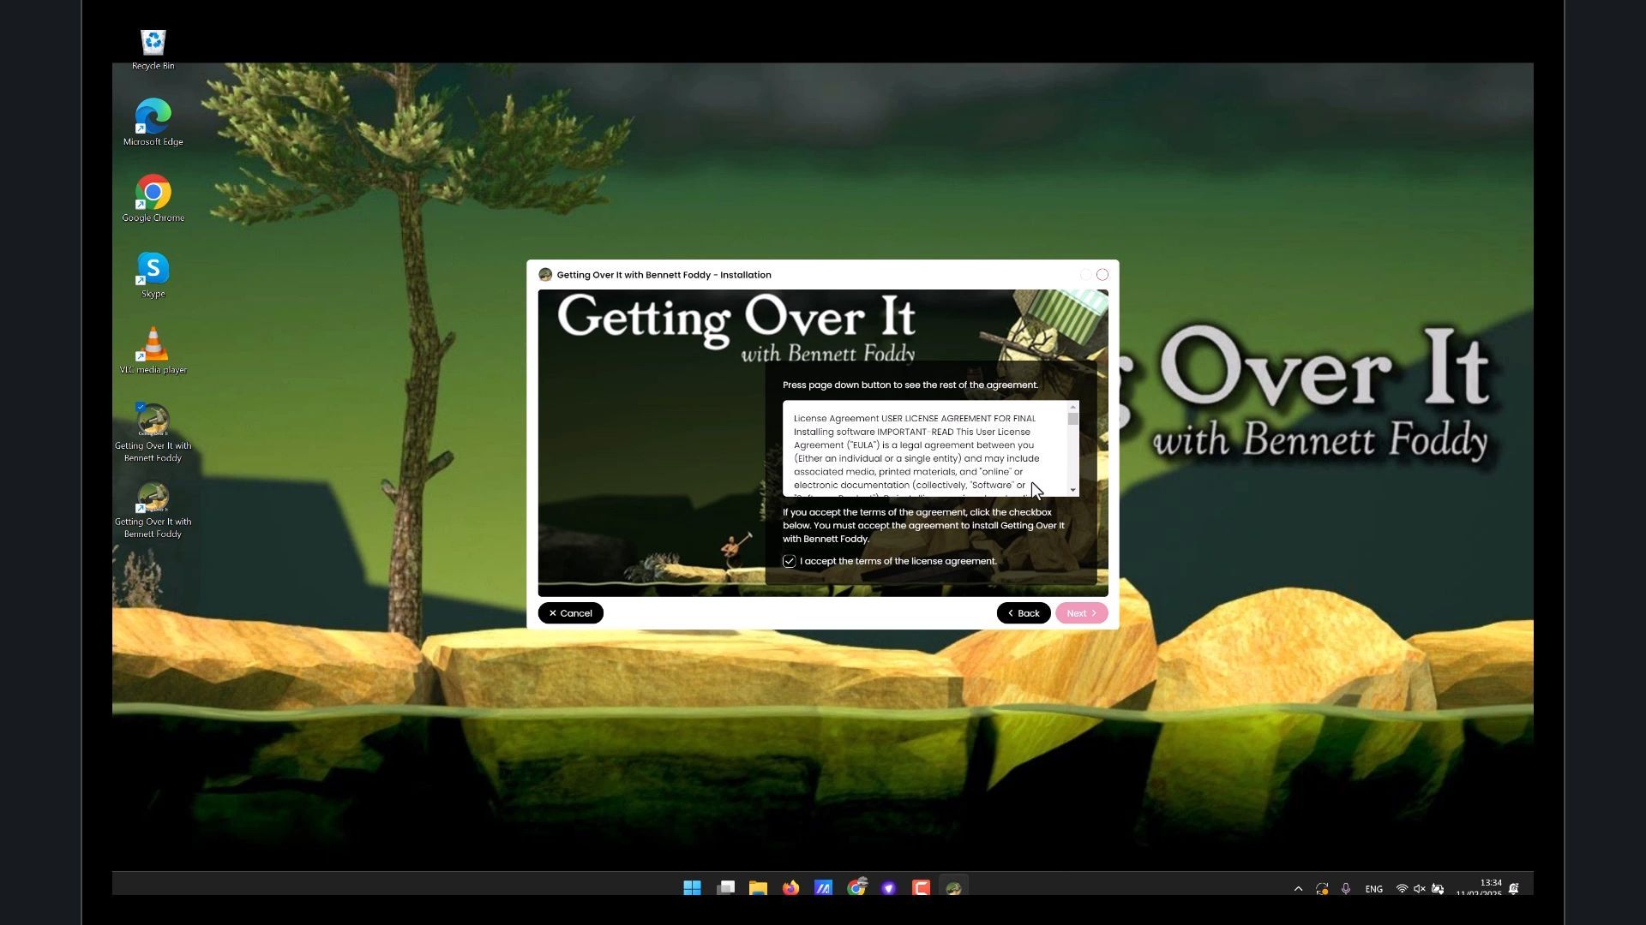
Task: Select the checked Getting Over It desktop icon
Action: click(x=153, y=433)
